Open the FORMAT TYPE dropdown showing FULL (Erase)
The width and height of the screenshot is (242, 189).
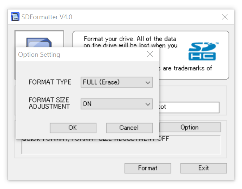pos(116,82)
